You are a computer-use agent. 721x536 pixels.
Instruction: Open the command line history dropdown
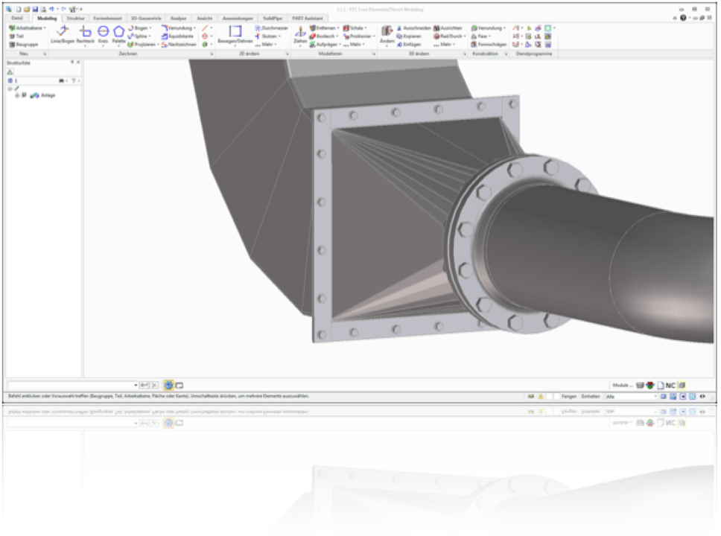136,385
